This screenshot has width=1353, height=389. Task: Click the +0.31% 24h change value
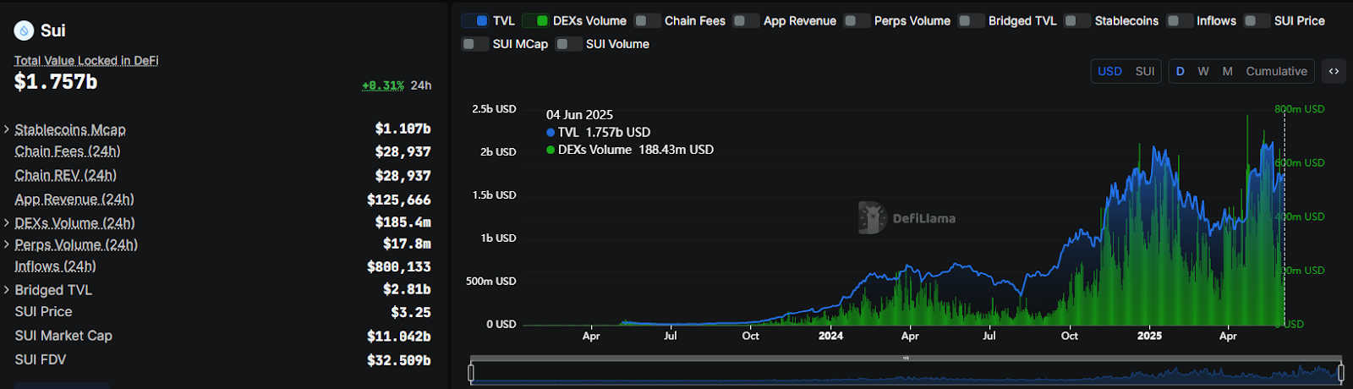tap(382, 85)
